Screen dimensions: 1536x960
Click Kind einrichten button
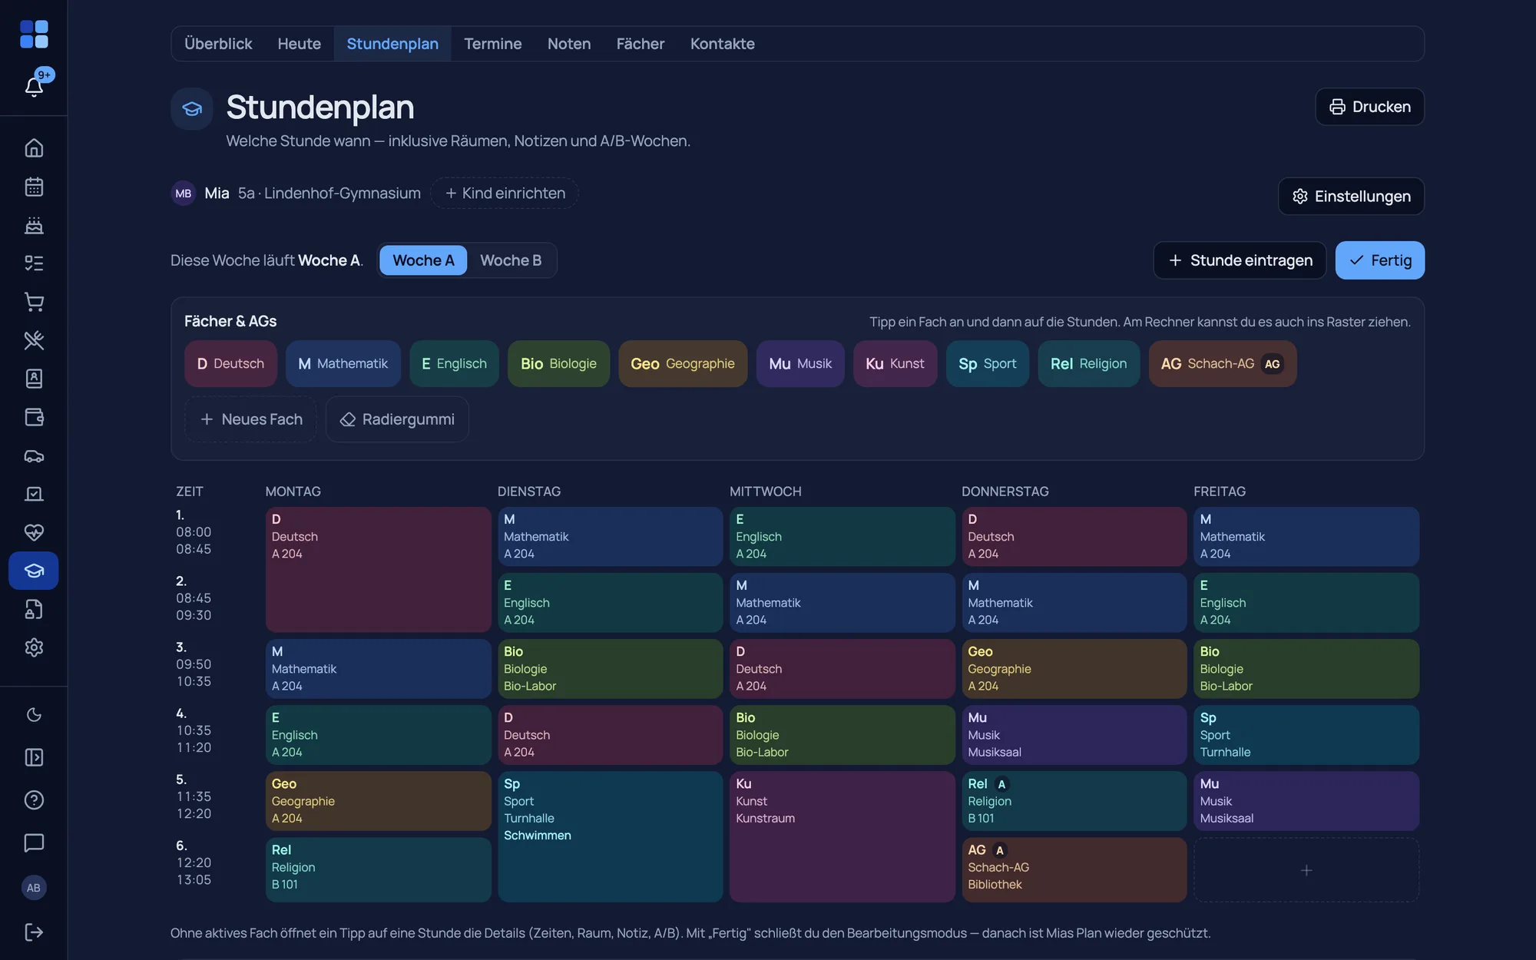[x=505, y=194]
